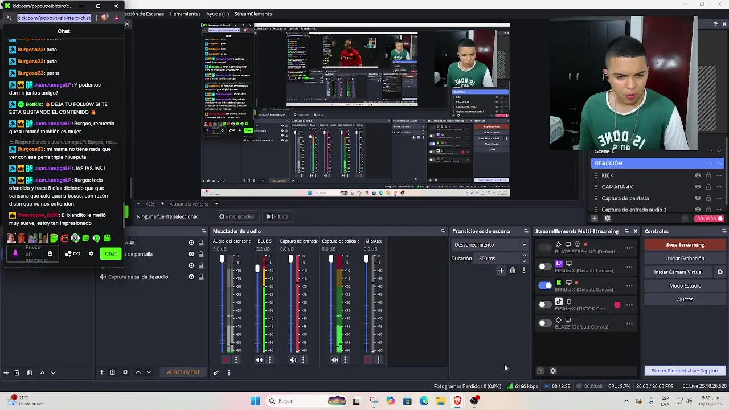Open Ajustes settings button
729x410 pixels.
click(685, 300)
